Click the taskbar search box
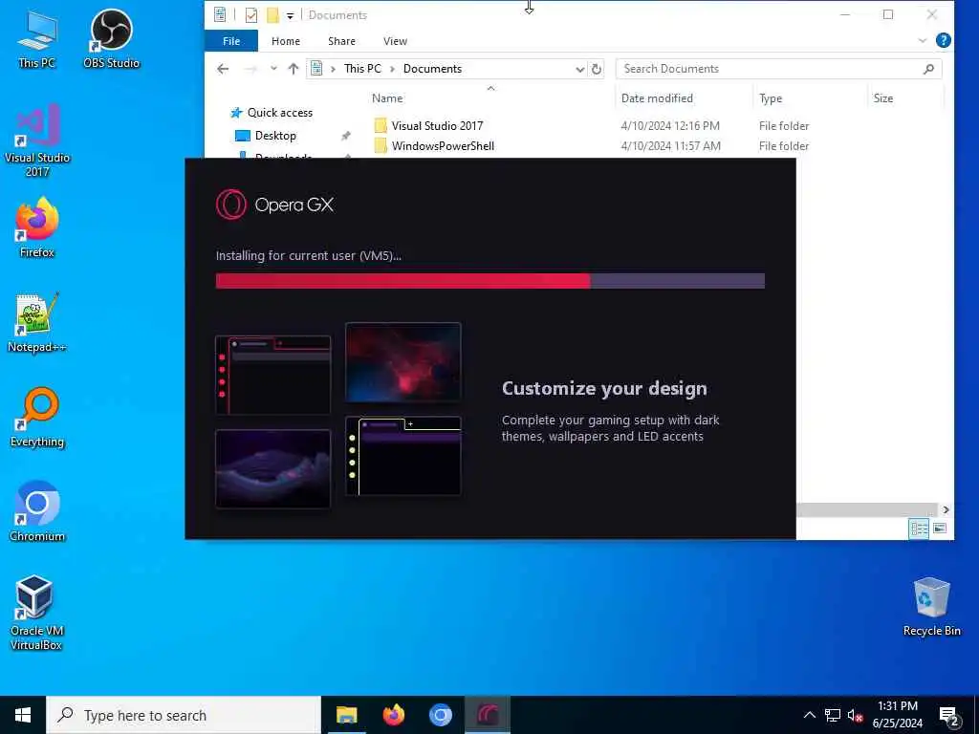 [x=184, y=715]
